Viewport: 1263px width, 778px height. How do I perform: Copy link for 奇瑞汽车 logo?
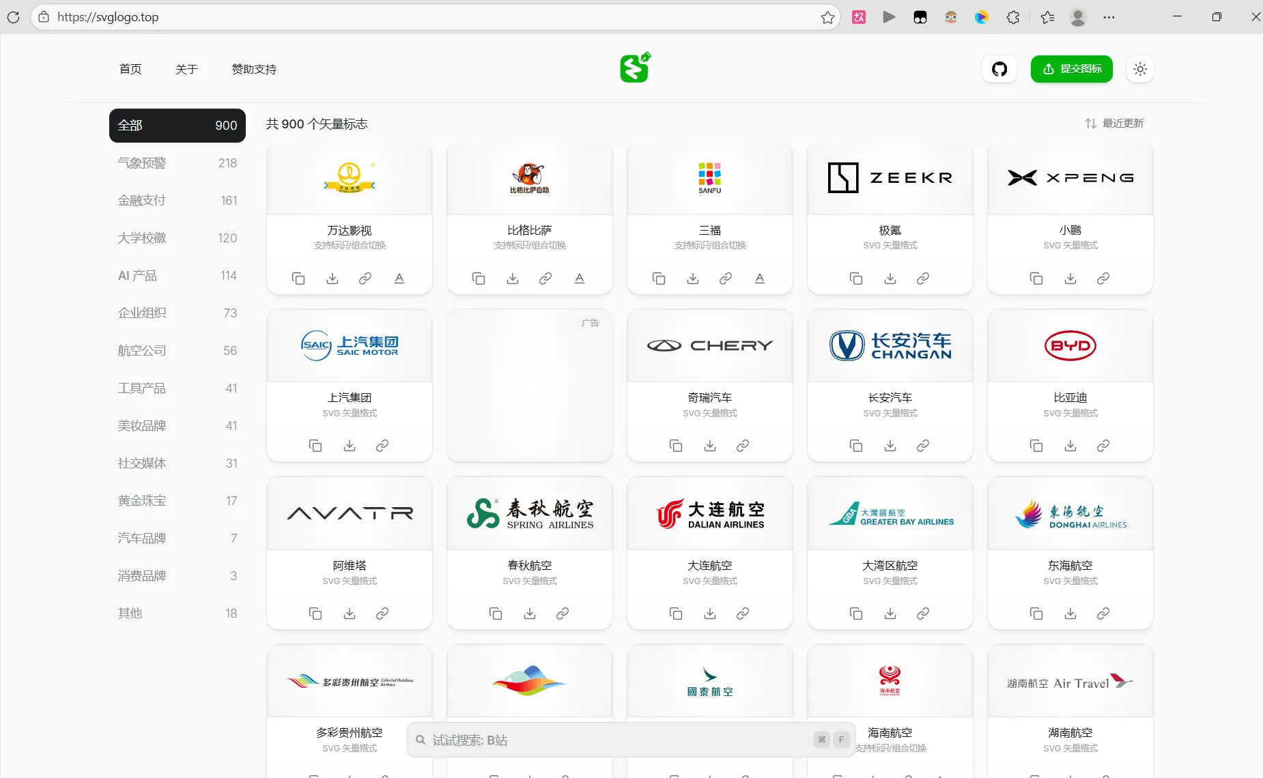(743, 446)
